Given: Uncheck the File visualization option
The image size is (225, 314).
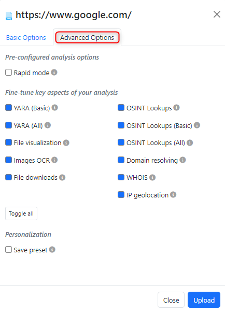Looking at the screenshot, I should pyautogui.click(x=8, y=142).
